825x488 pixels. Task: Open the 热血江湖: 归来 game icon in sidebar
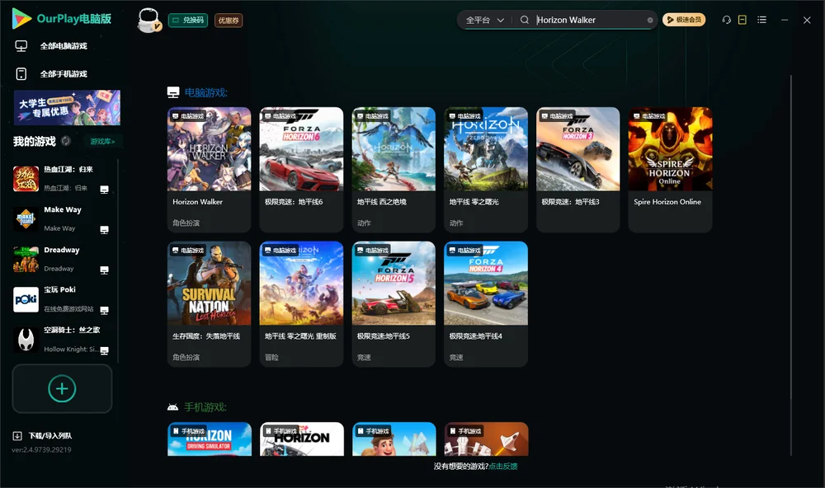(x=26, y=179)
